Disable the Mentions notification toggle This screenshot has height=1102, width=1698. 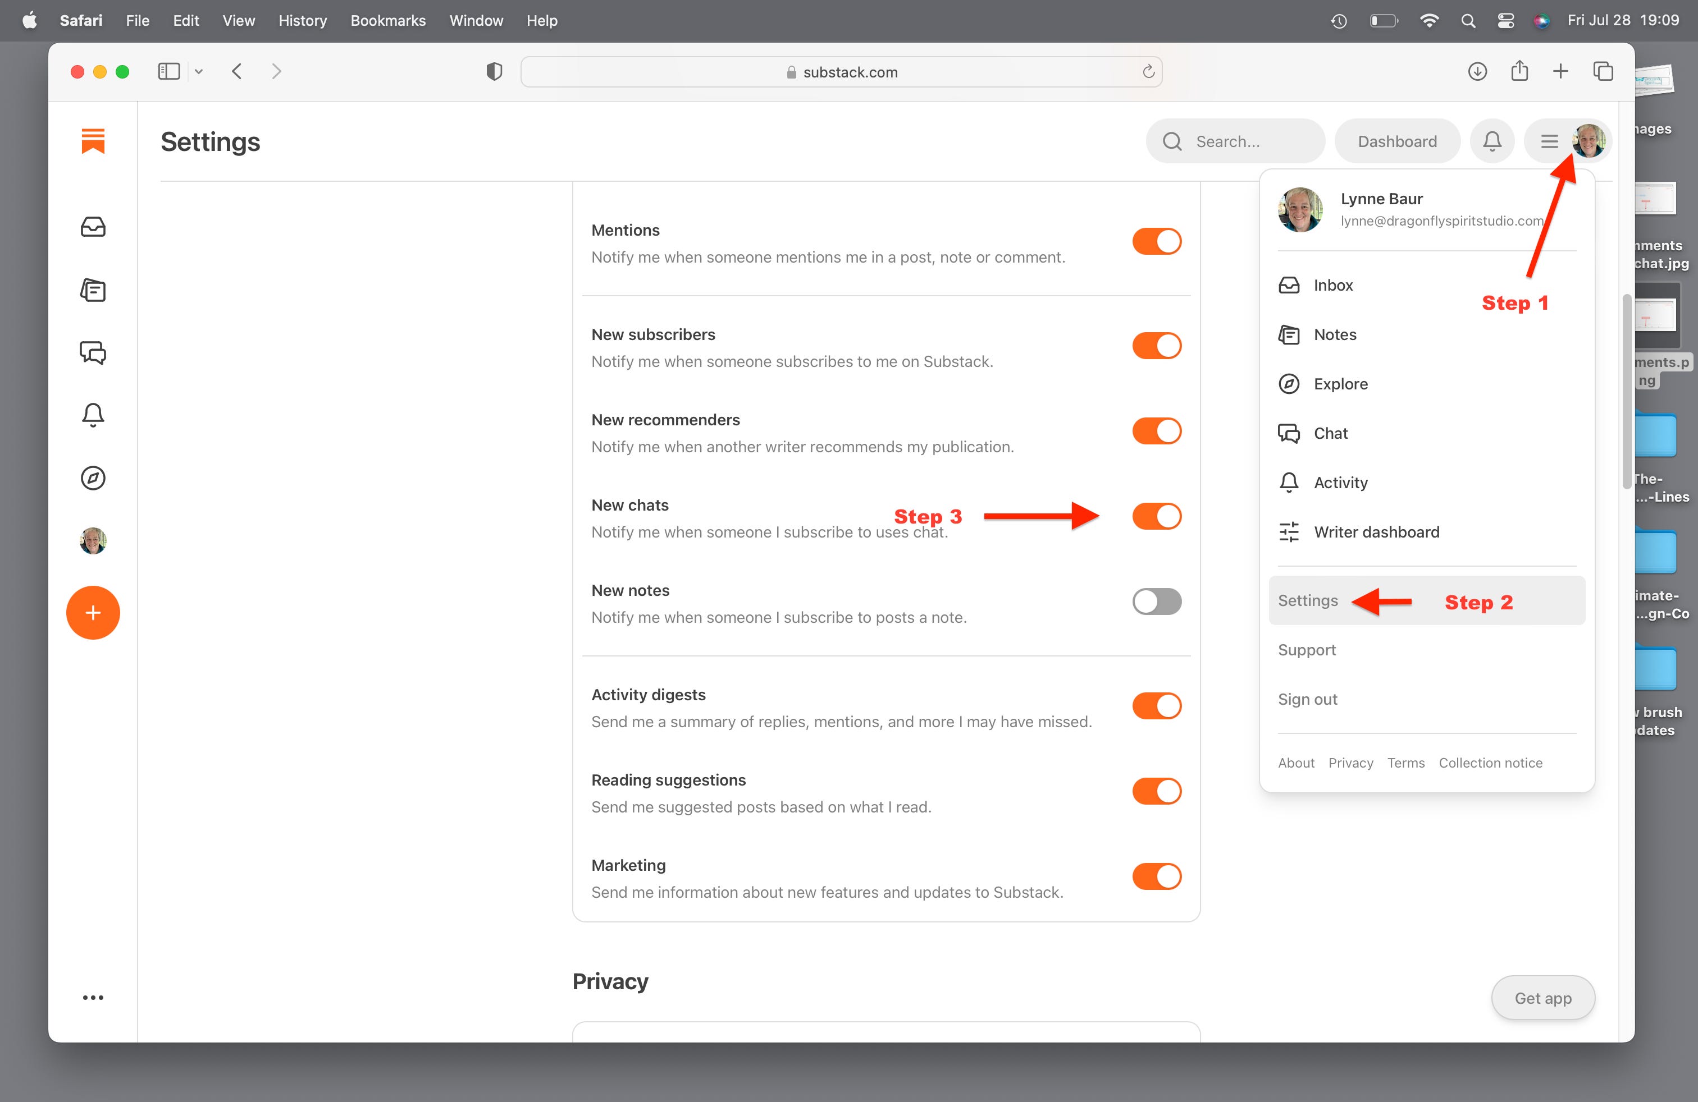click(1157, 241)
